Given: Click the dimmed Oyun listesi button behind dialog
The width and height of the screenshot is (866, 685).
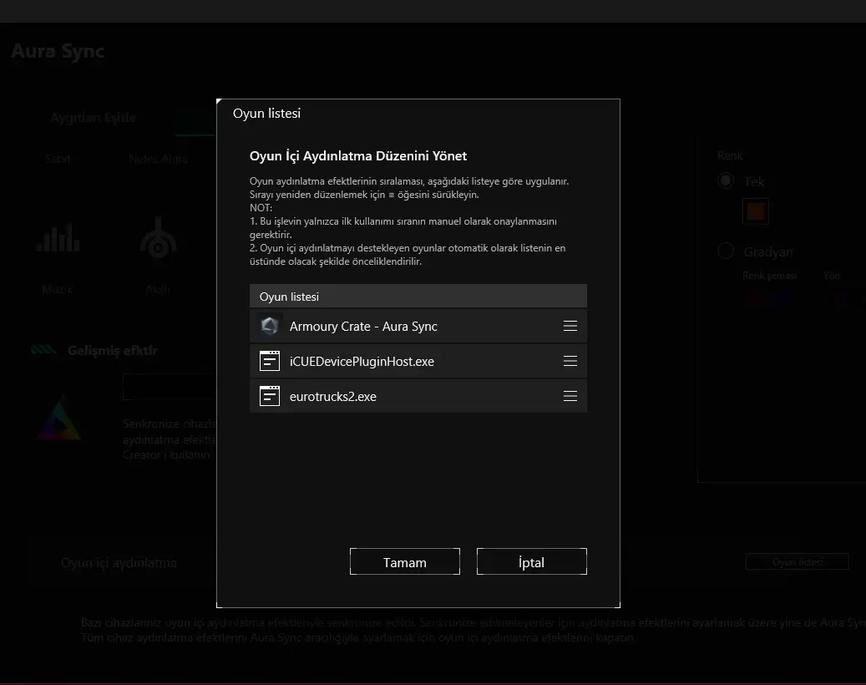Looking at the screenshot, I should point(798,562).
